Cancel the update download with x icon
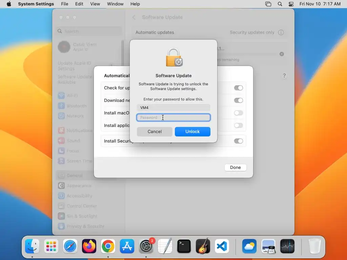This screenshot has width=347, height=260. click(282, 54)
